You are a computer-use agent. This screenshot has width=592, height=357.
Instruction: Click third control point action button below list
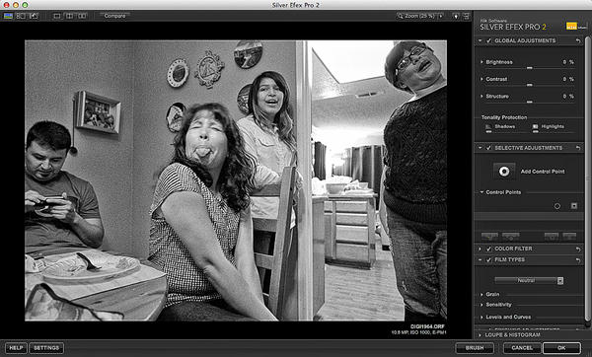tap(552, 237)
